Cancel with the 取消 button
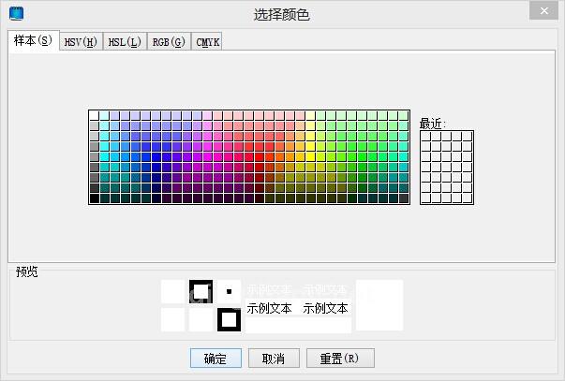The height and width of the screenshot is (381, 565). click(x=274, y=358)
